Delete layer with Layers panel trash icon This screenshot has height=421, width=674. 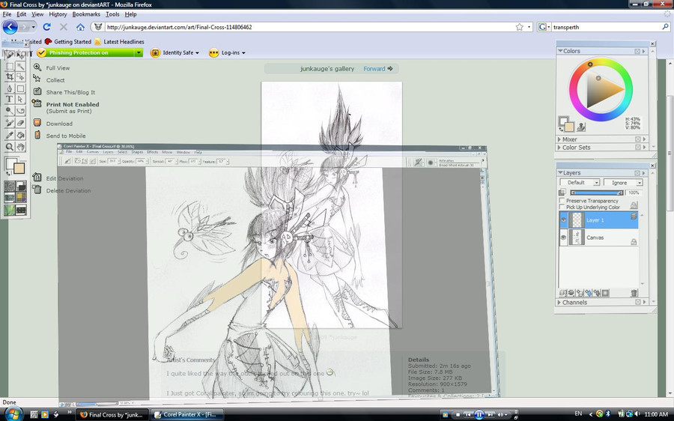coord(634,294)
